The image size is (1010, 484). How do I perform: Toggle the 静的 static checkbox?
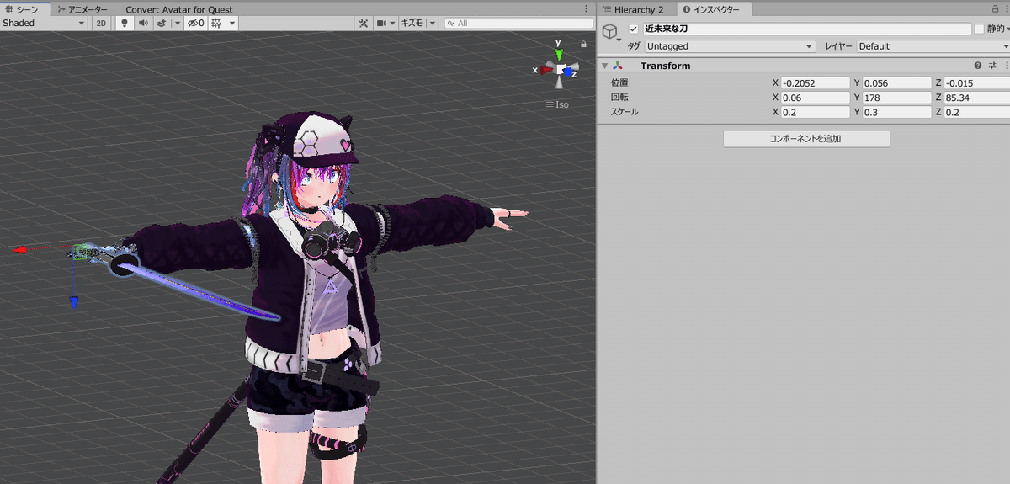[979, 29]
